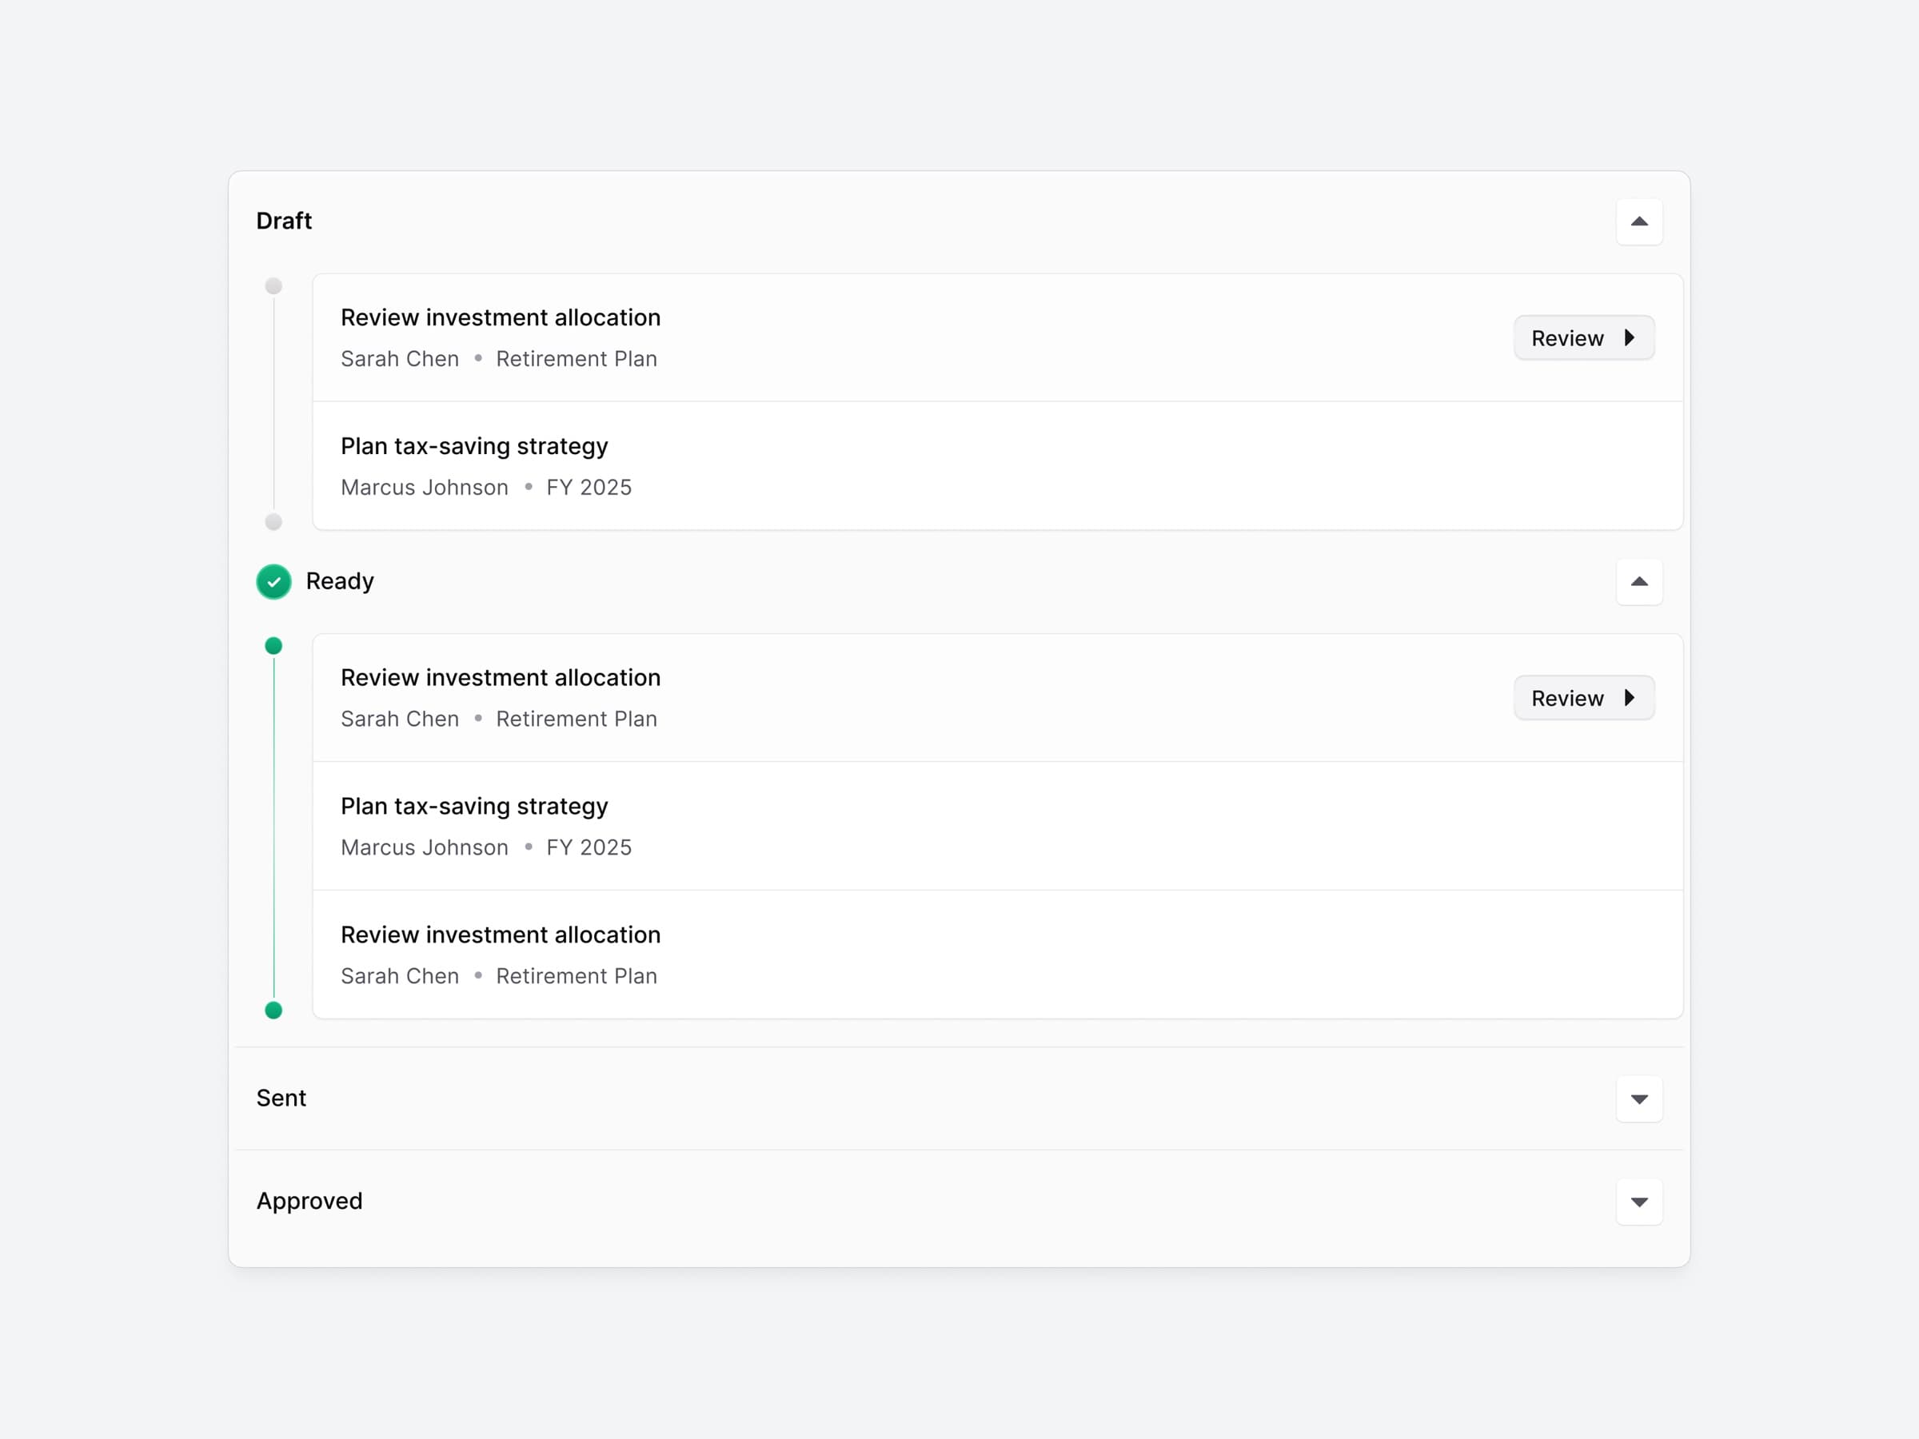Click Marcus Johnson under Ready
This screenshot has width=1919, height=1439.
pos(425,847)
